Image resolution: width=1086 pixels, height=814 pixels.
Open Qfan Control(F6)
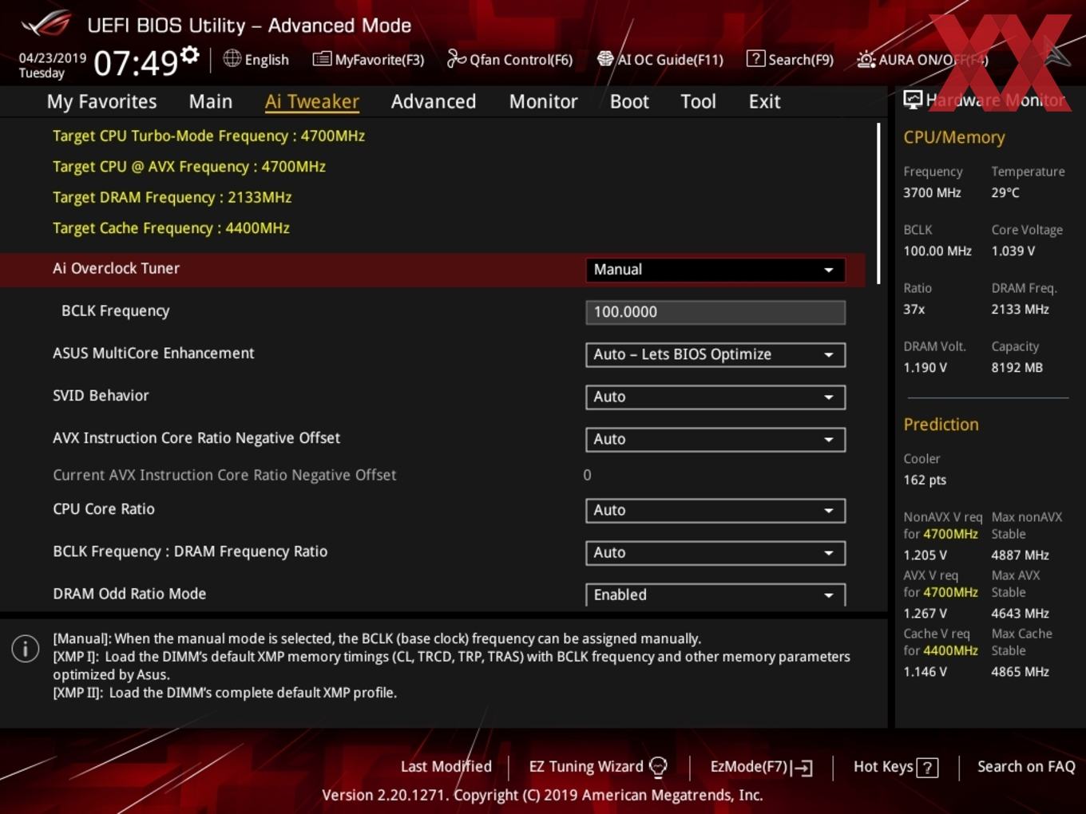point(509,59)
